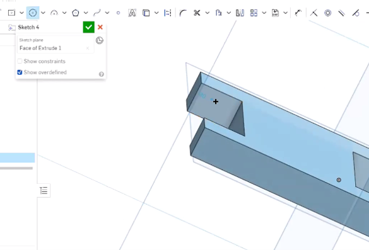
Task: Expand the circle tool dropdown arrow
Action: coord(43,13)
